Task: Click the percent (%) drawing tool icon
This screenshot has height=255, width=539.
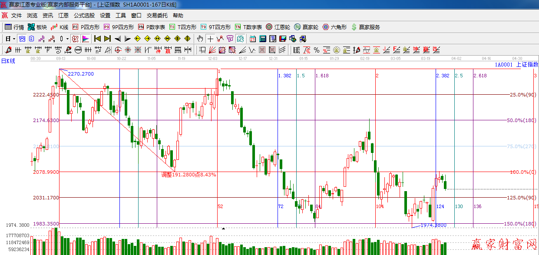Action: click(x=317, y=50)
